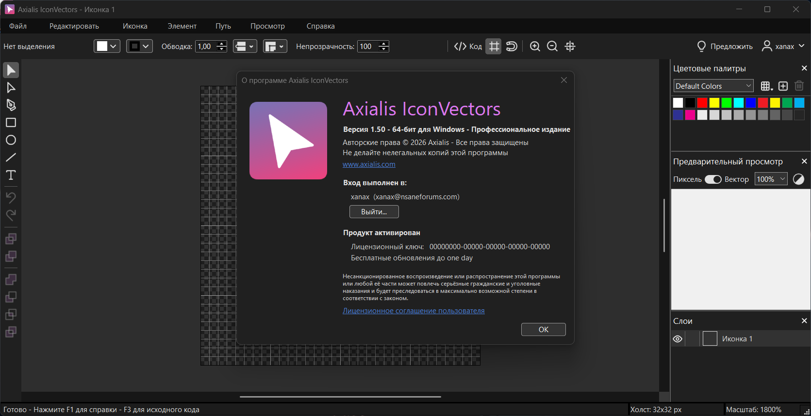This screenshot has height=416, width=811.
Task: Expand the 100% preview zoom dropdown
Action: tap(771, 179)
